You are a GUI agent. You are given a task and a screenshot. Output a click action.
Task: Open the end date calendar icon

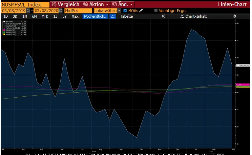point(61,11)
